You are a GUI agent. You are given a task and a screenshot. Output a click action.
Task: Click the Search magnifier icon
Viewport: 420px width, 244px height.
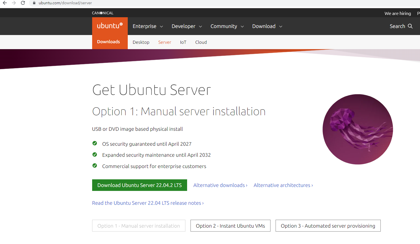[410, 26]
